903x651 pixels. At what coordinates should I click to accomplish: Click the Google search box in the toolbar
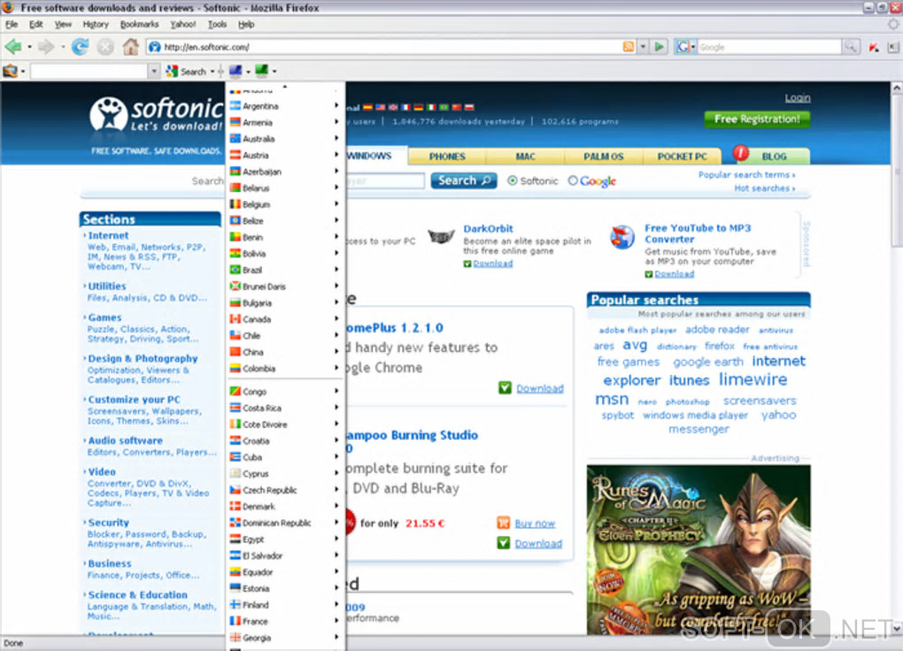coord(768,47)
